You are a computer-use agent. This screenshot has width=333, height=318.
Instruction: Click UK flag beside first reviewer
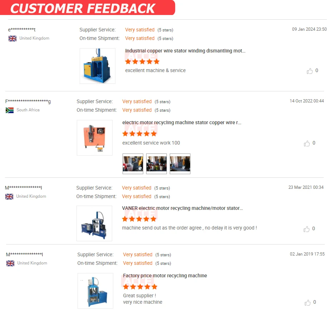pos(13,39)
